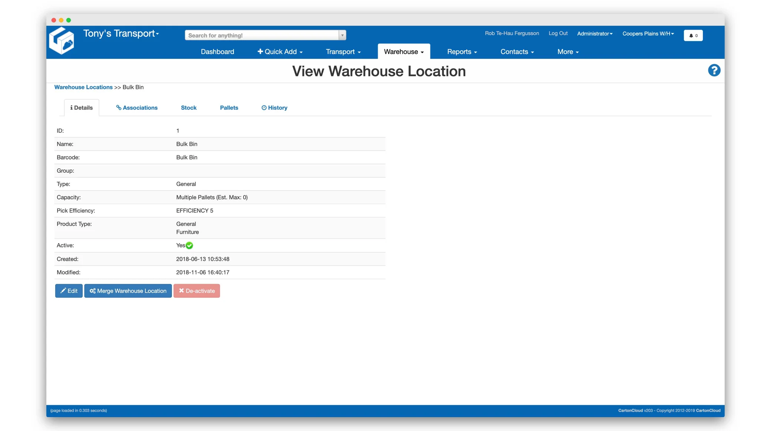This screenshot has height=431, width=771.
Task: Switch to the Stock tab
Action: coord(189,108)
